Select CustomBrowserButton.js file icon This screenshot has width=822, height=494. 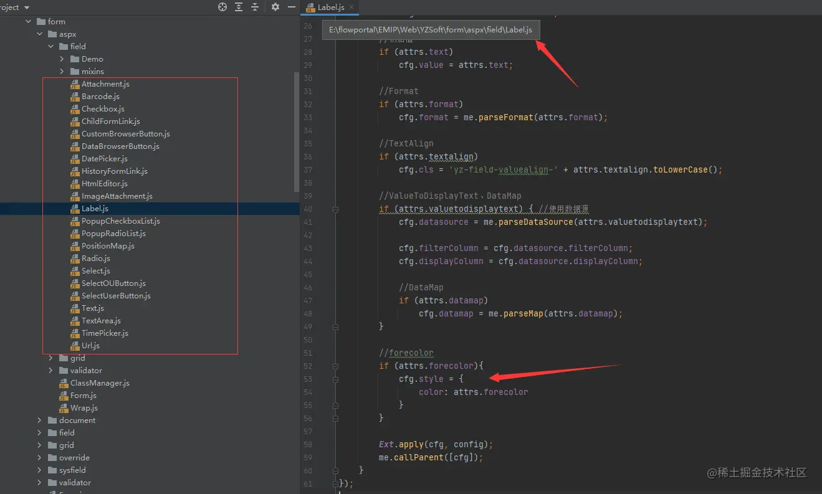pos(75,134)
